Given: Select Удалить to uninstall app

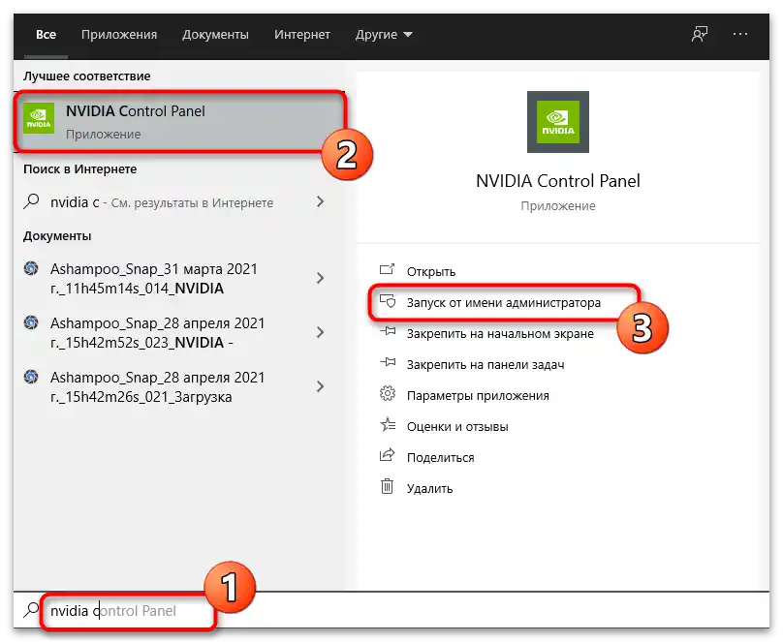Looking at the screenshot, I should pos(429,488).
